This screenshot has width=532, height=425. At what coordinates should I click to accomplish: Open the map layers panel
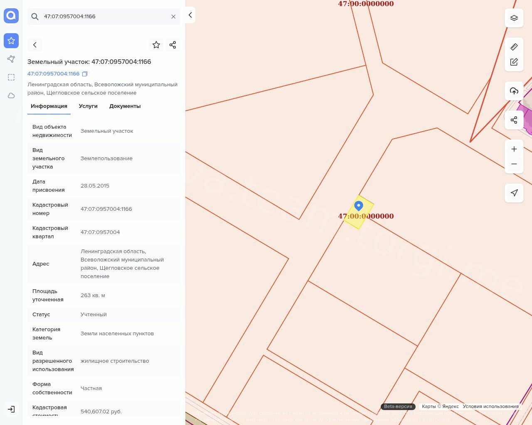coord(514,18)
